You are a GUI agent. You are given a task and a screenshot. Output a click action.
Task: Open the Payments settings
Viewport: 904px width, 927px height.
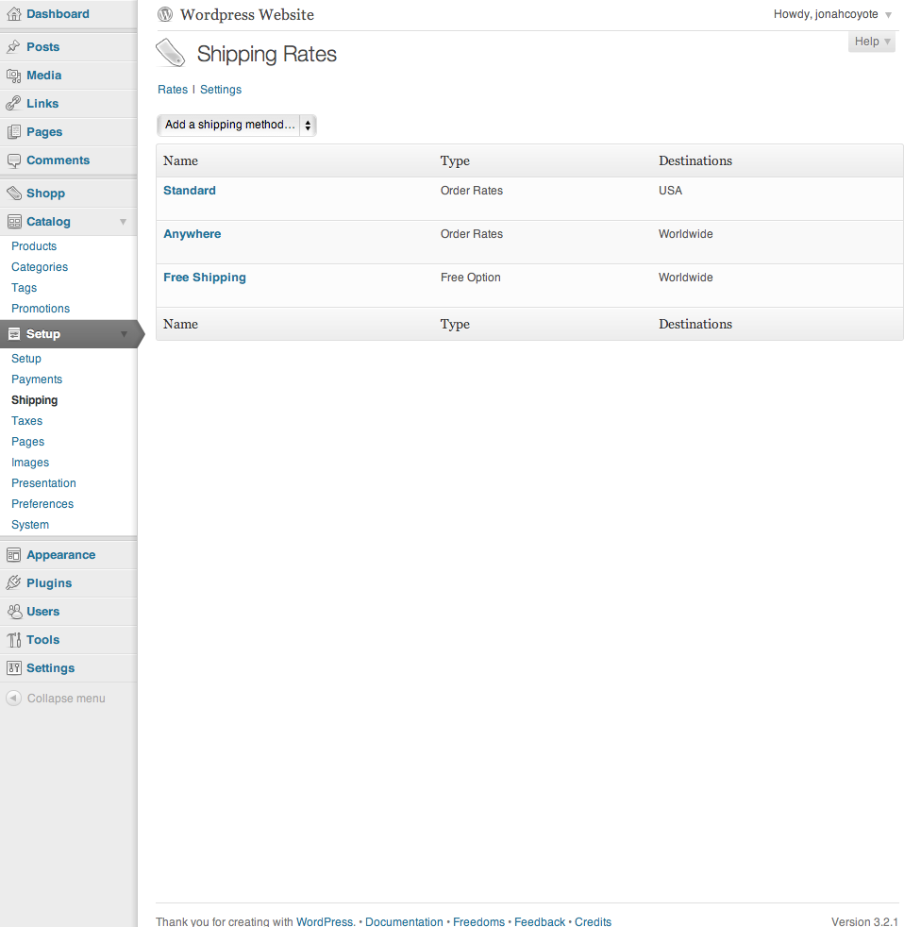coord(37,379)
